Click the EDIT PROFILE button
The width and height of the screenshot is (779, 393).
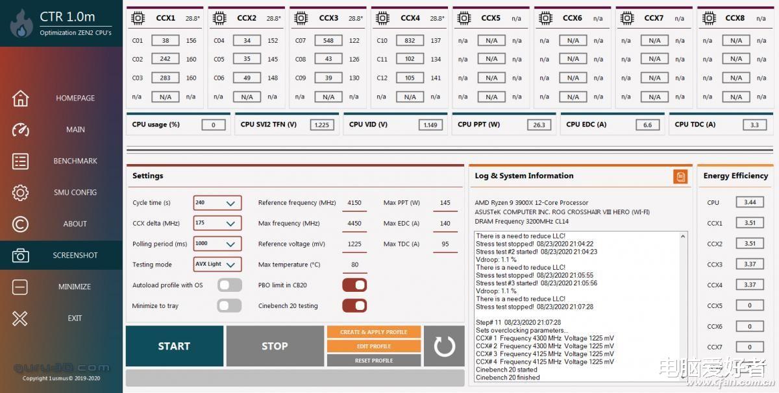(374, 346)
